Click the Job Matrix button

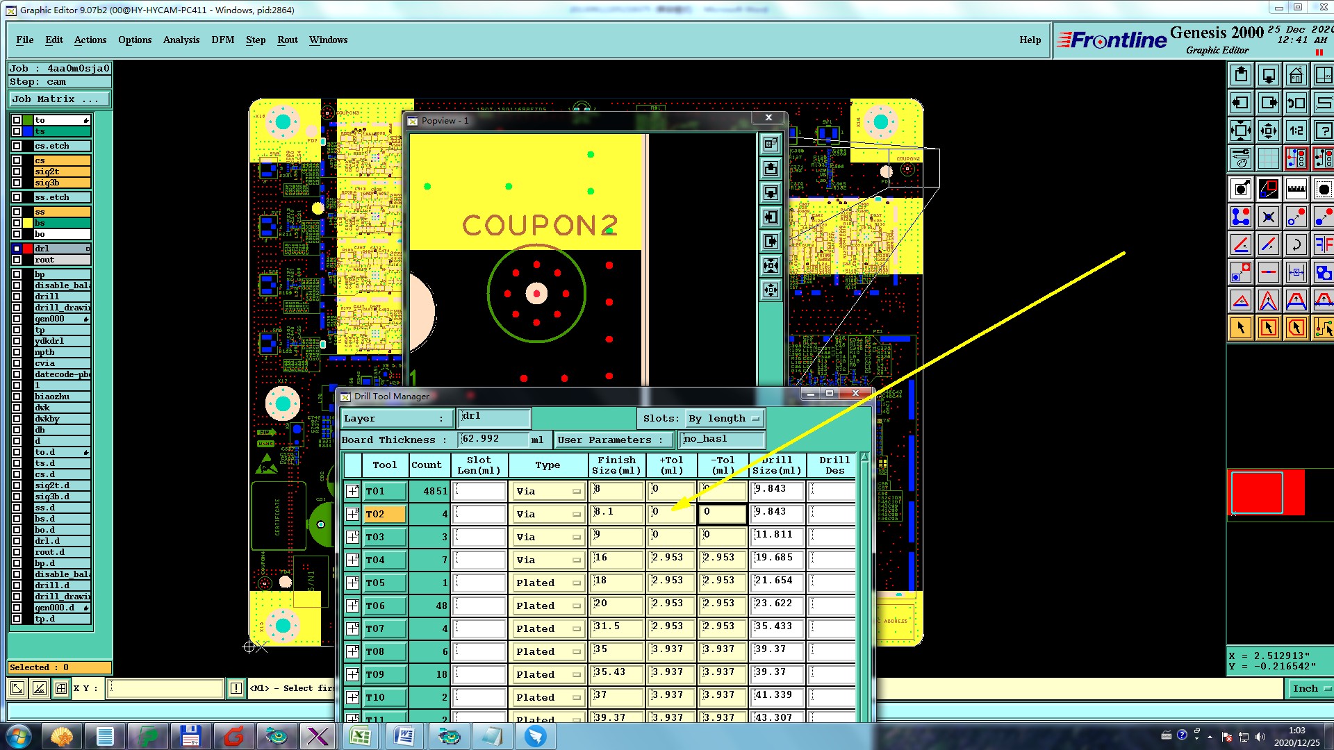tap(60, 99)
